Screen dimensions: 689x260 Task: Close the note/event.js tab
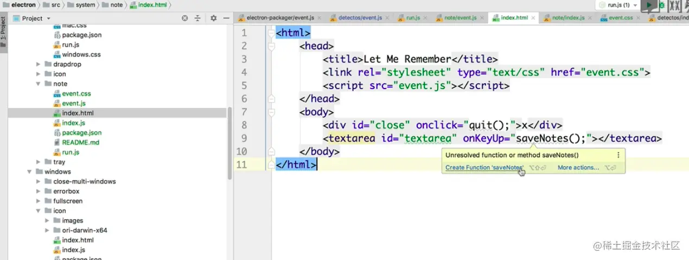coord(482,18)
